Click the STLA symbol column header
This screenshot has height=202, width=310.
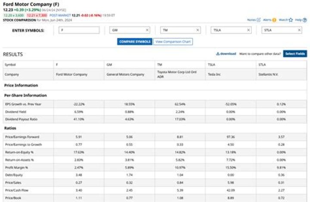coord(281,65)
